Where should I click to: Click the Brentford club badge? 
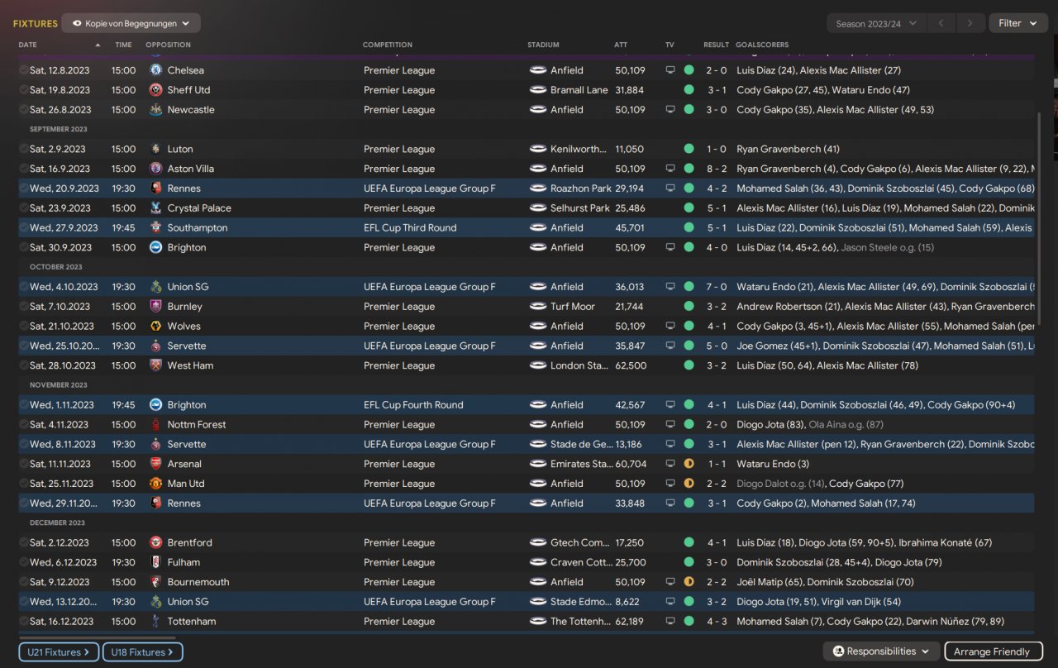(155, 543)
